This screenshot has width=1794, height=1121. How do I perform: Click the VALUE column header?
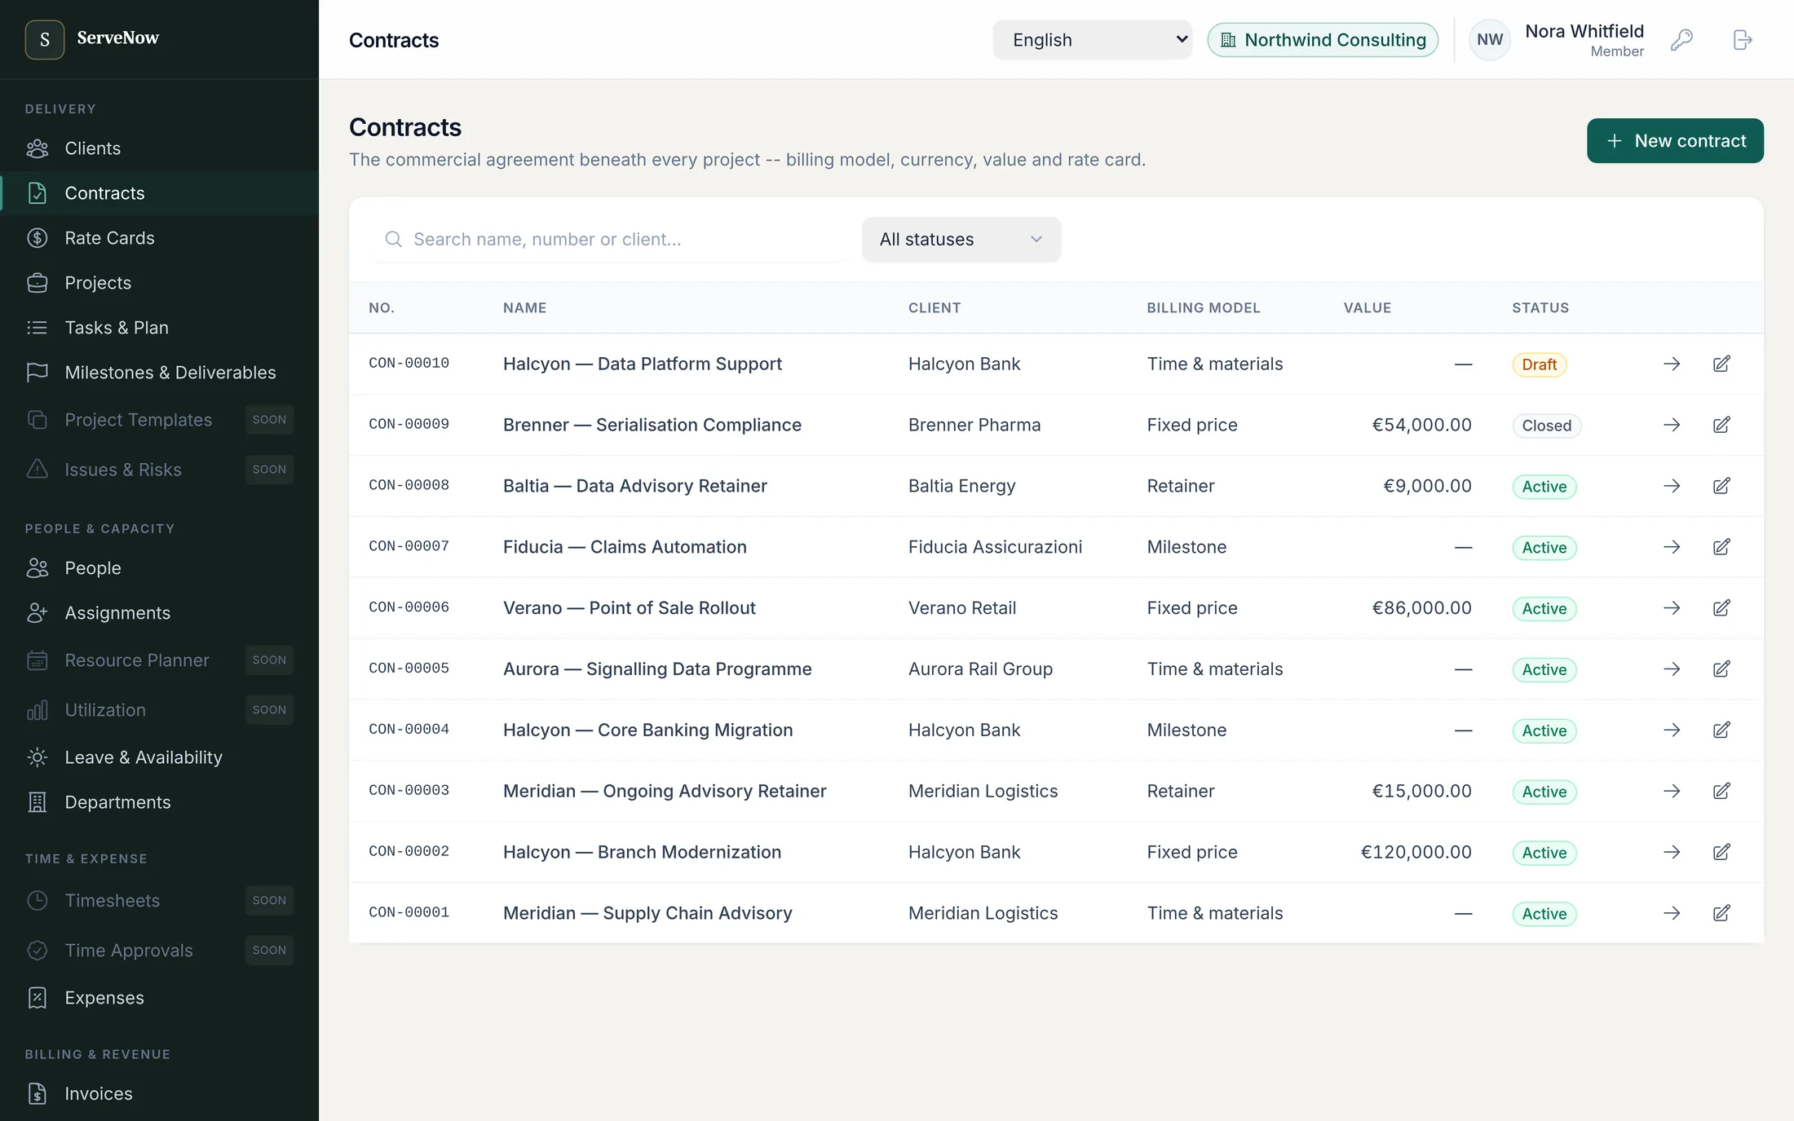[x=1368, y=308]
